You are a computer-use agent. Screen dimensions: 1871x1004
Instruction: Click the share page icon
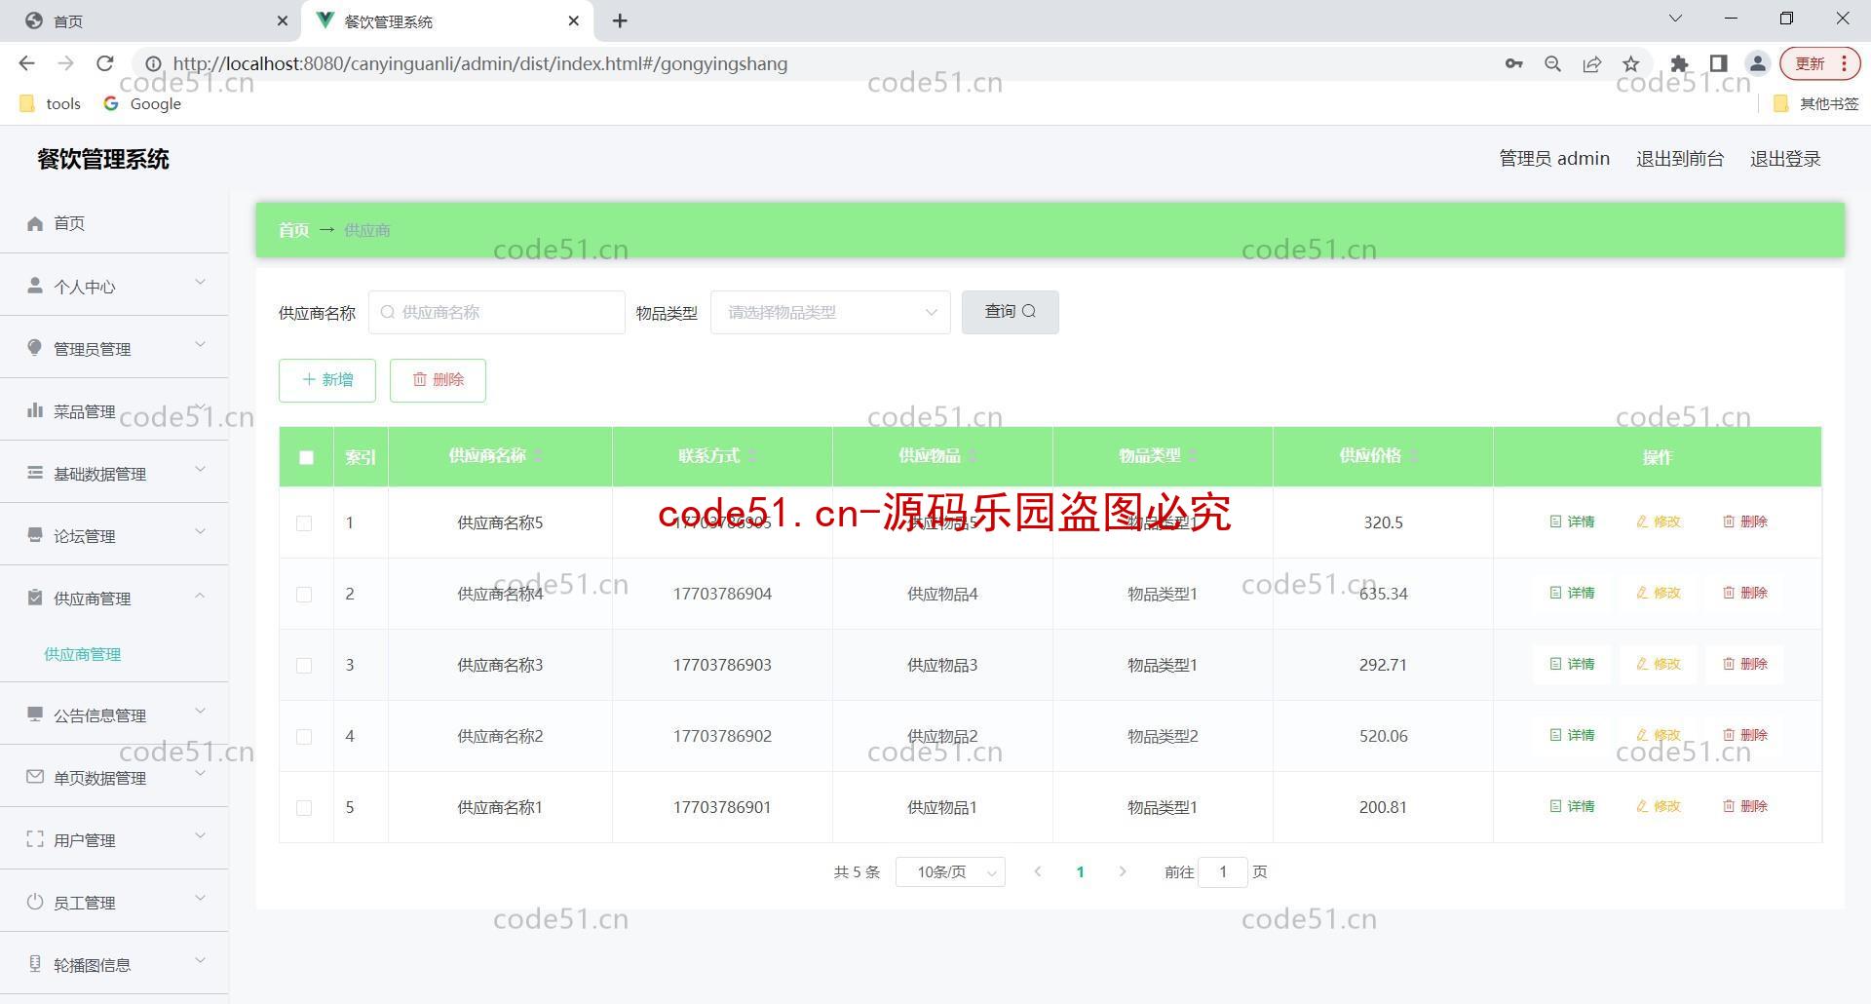click(1591, 63)
